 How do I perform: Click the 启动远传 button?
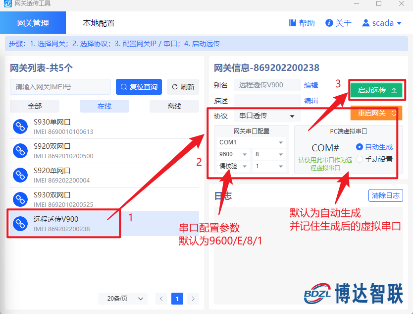376,90
